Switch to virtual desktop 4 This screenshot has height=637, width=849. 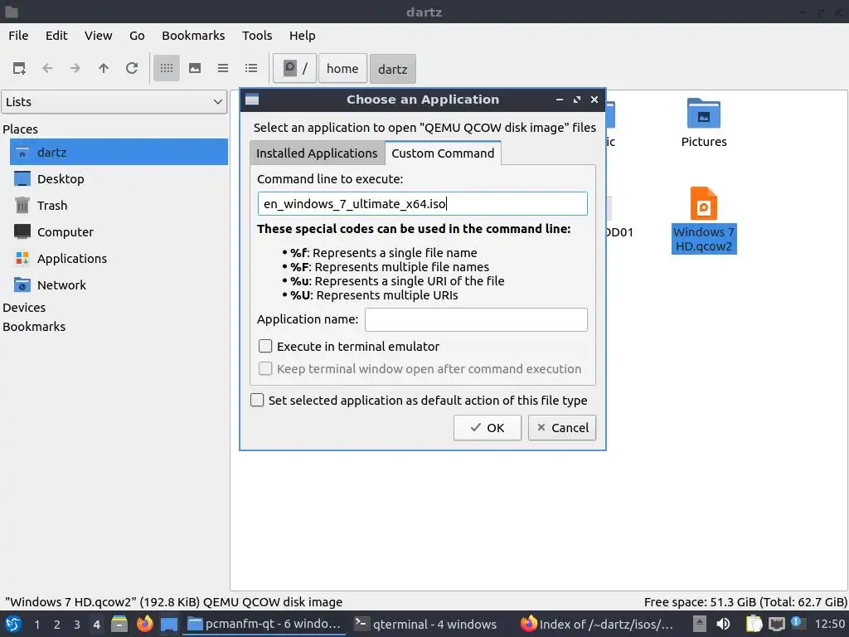point(97,625)
